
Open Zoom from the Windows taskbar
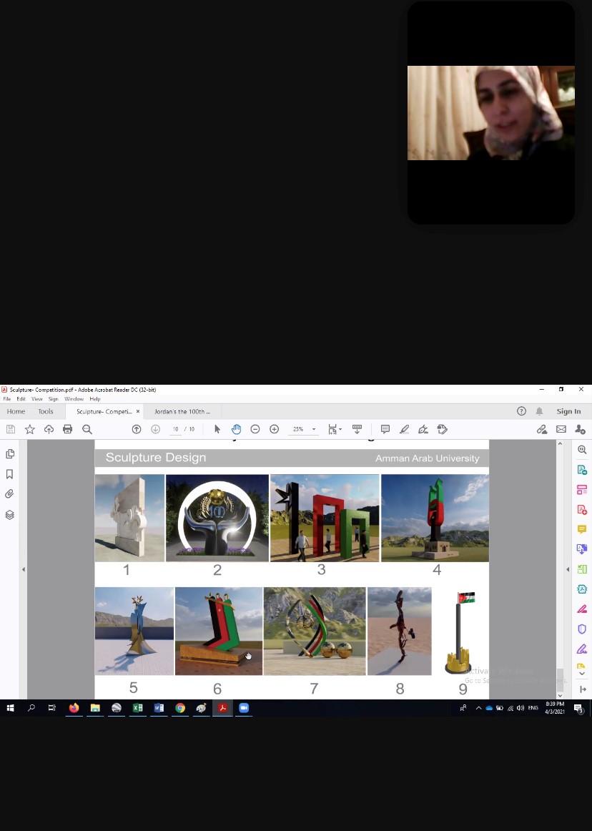pyautogui.click(x=243, y=708)
